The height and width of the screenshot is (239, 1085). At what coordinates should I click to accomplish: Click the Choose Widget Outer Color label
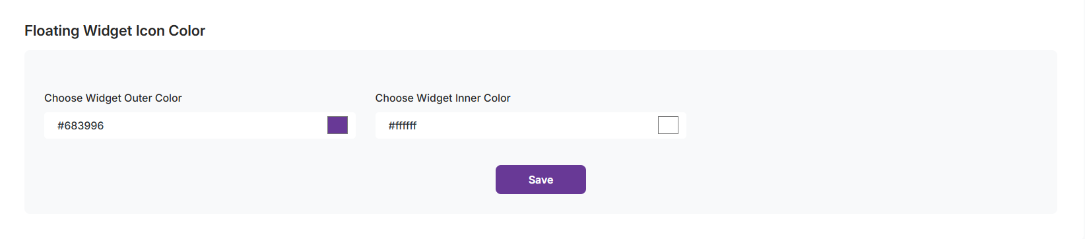point(113,98)
